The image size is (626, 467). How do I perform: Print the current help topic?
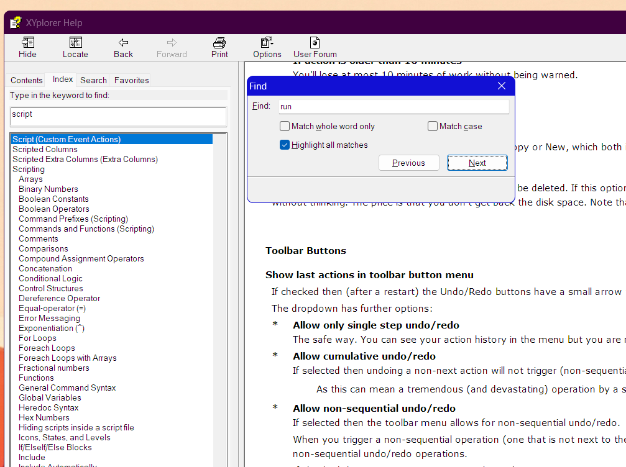[x=219, y=47]
